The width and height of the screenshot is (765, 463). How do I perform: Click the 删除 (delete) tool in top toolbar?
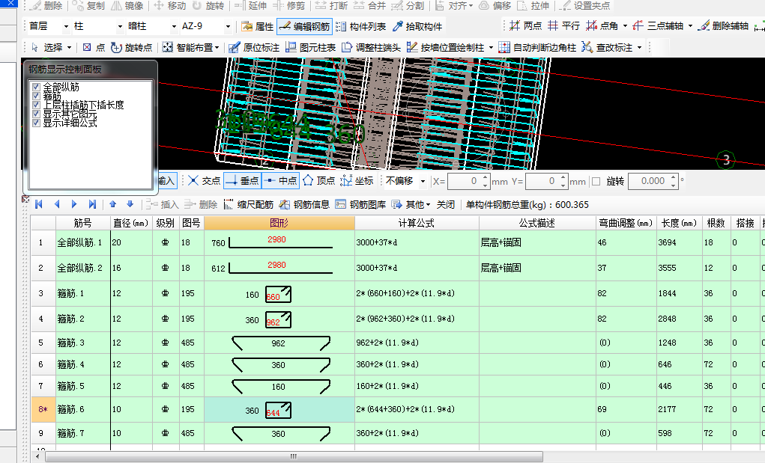pos(46,6)
